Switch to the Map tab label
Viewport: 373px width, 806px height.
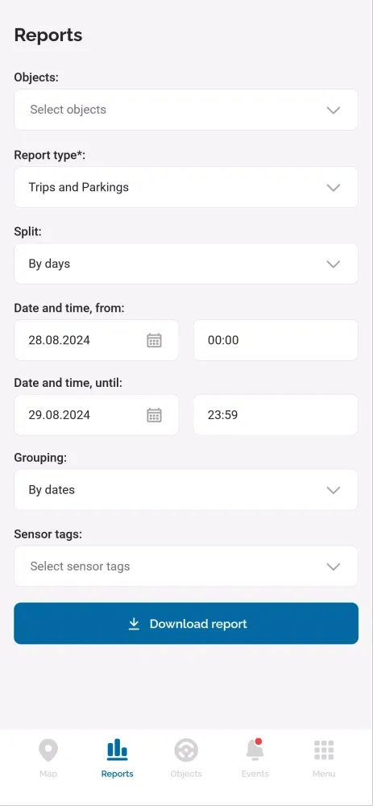coord(48,774)
